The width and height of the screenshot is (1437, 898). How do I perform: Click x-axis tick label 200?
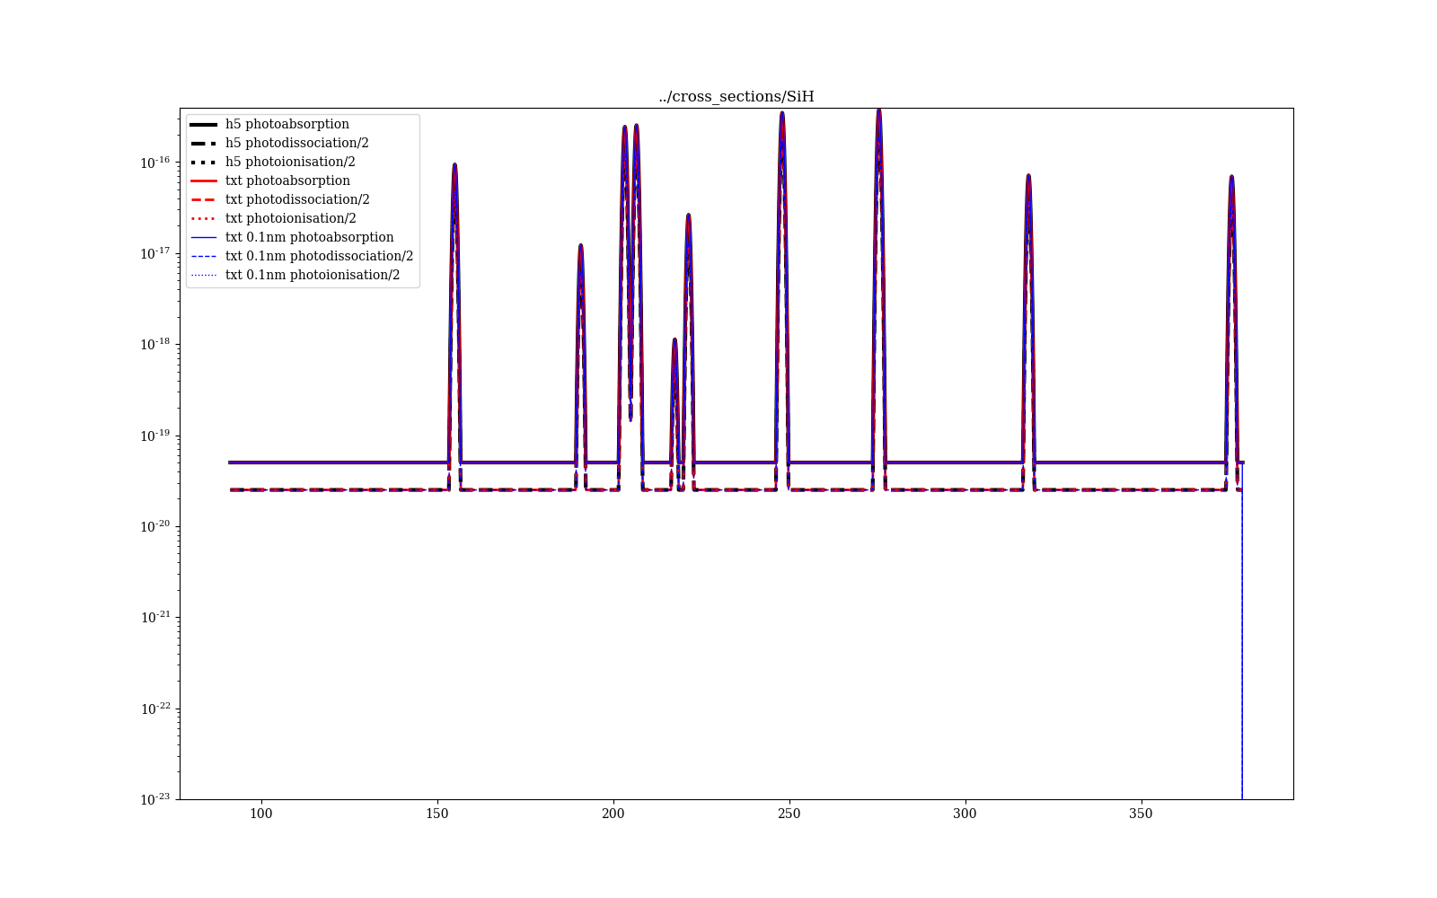(x=613, y=814)
